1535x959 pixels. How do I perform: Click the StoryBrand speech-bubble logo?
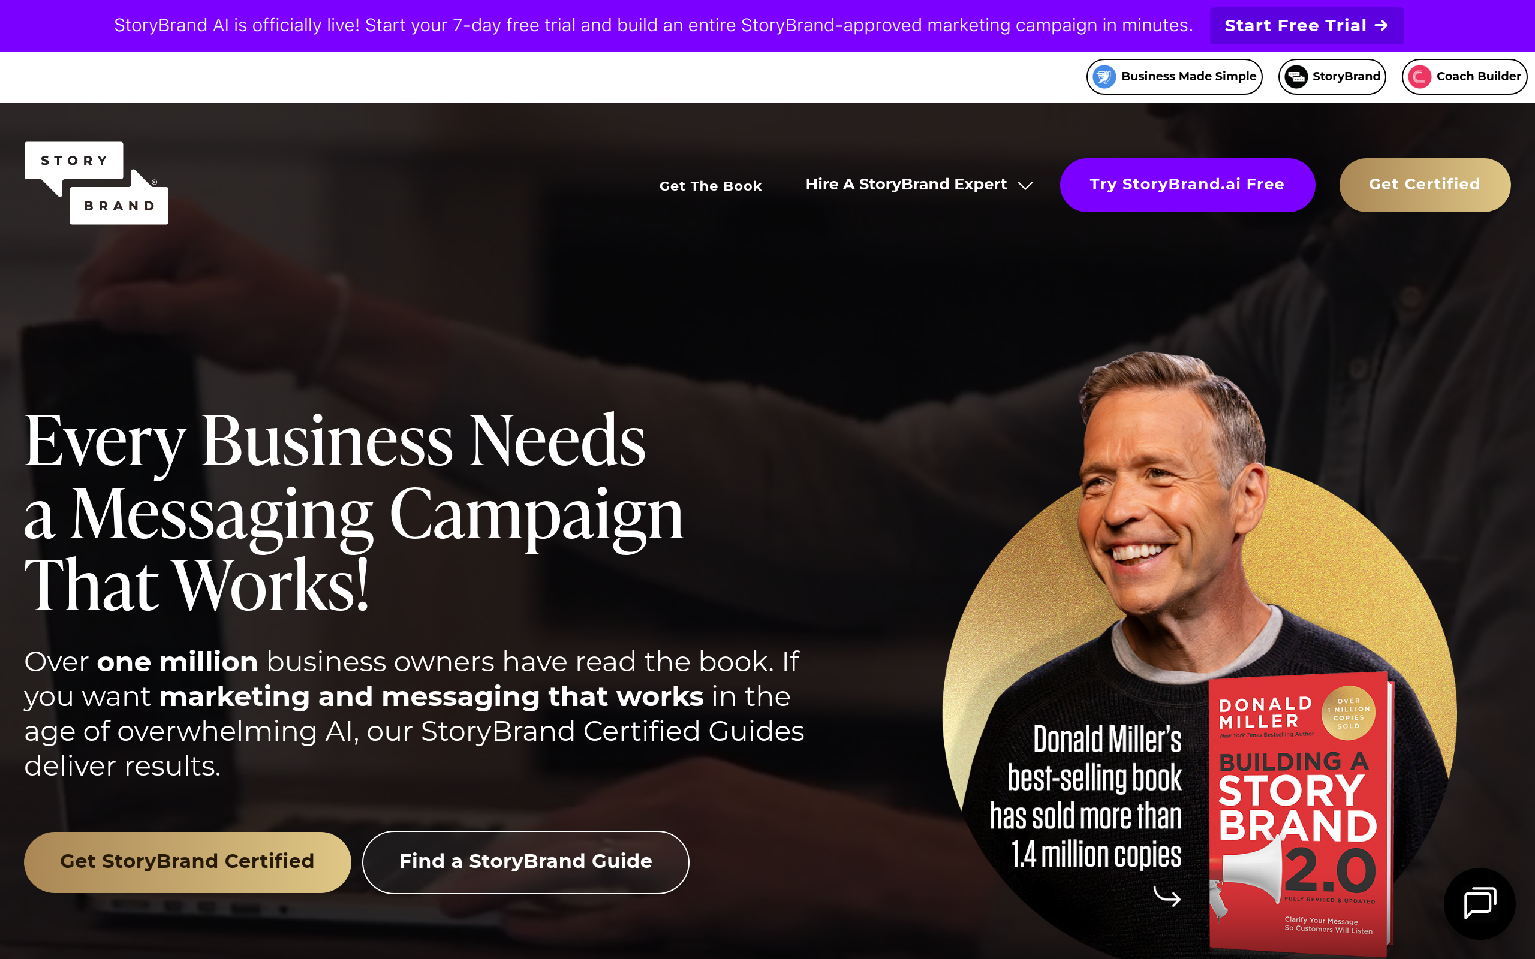pos(97,183)
